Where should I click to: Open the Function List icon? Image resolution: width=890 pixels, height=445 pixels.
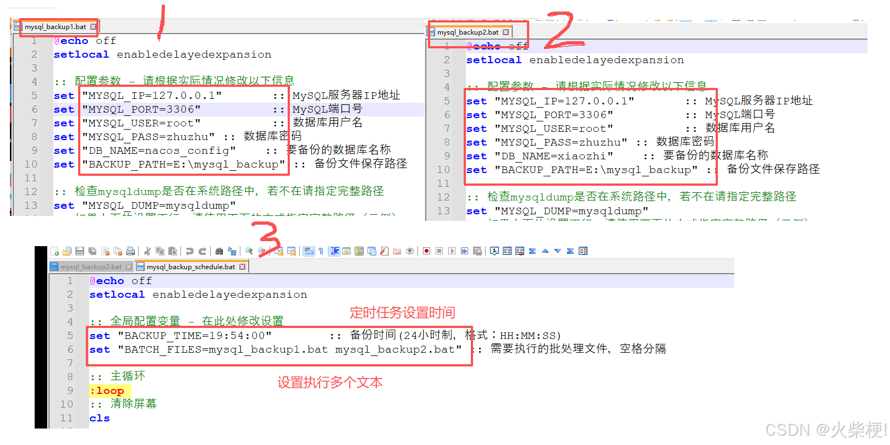384,251
